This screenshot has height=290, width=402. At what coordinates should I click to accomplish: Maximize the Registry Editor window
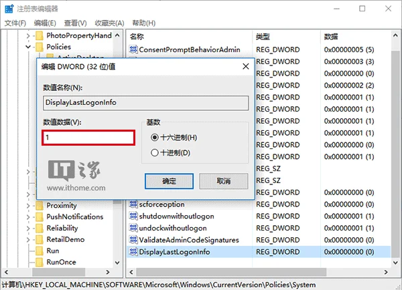[362, 9]
